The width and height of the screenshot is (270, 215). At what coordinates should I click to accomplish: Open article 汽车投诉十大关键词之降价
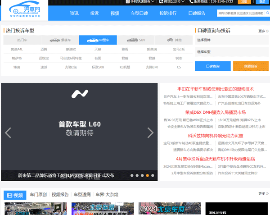click(238, 173)
